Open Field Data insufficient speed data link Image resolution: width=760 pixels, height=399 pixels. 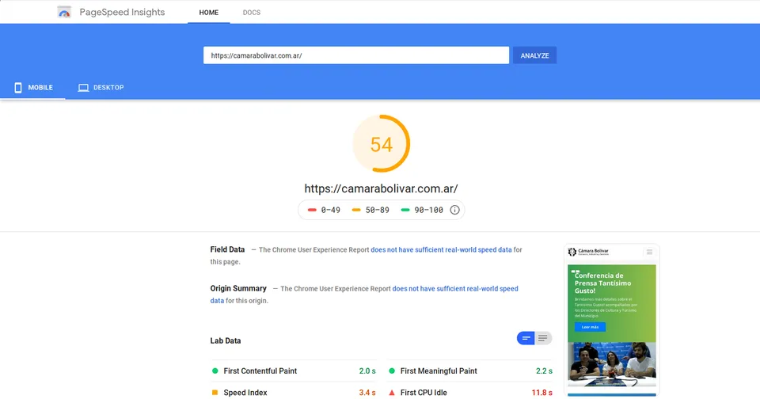[441, 249]
